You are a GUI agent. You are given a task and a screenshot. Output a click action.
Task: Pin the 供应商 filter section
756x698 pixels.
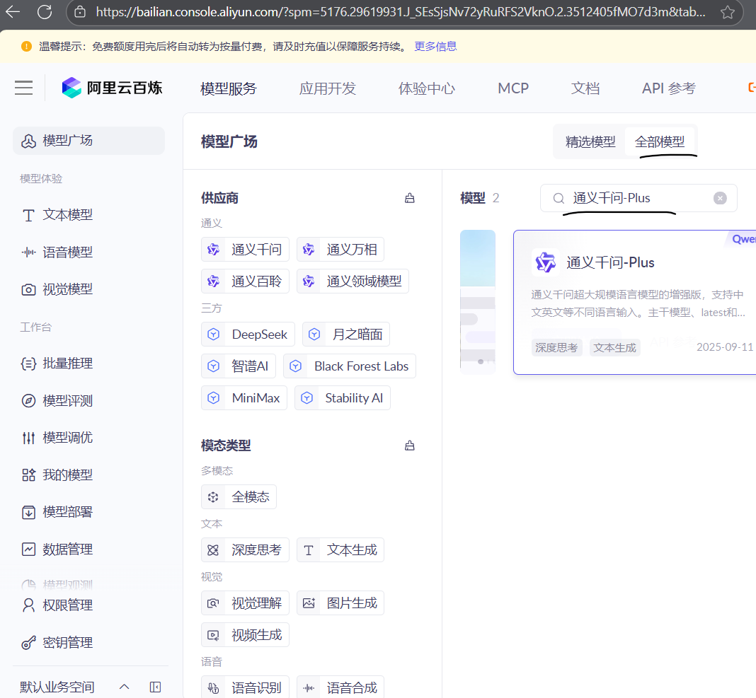(x=409, y=198)
